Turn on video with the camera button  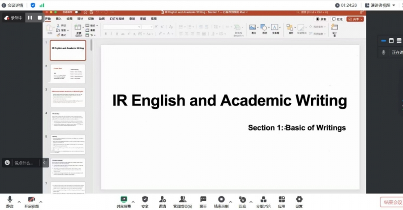click(31, 200)
